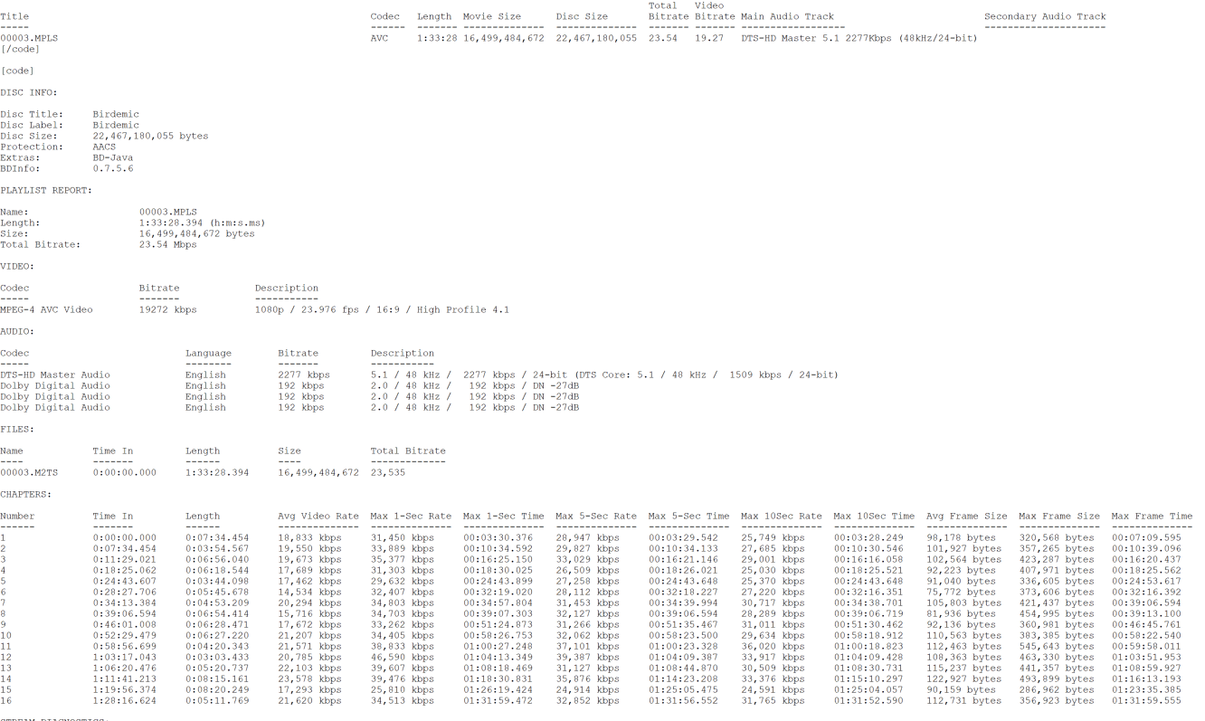
Task: Select the BDInfo version number 0.7.5.6
Action: pos(113,168)
